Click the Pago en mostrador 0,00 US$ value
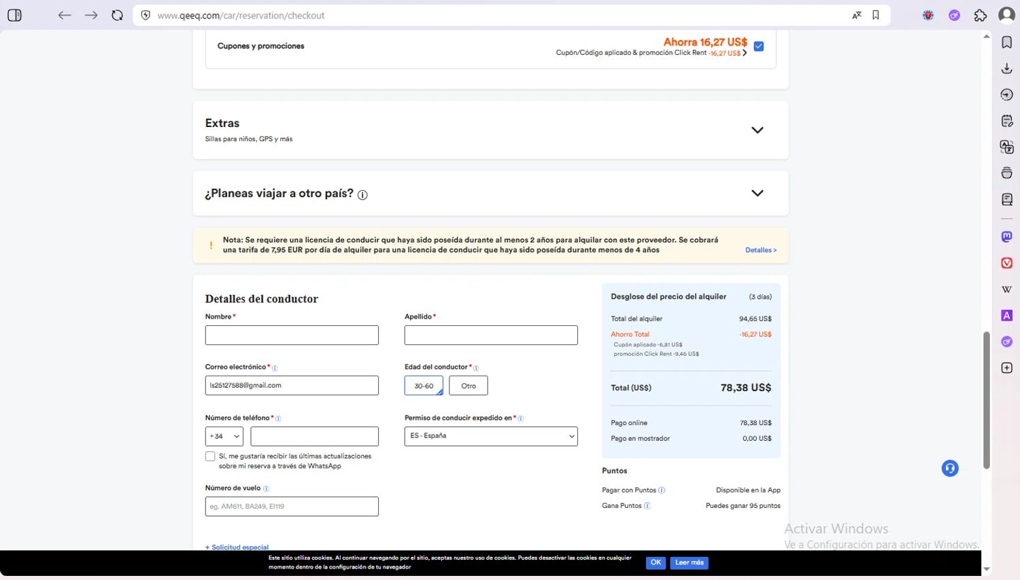 tap(757, 438)
